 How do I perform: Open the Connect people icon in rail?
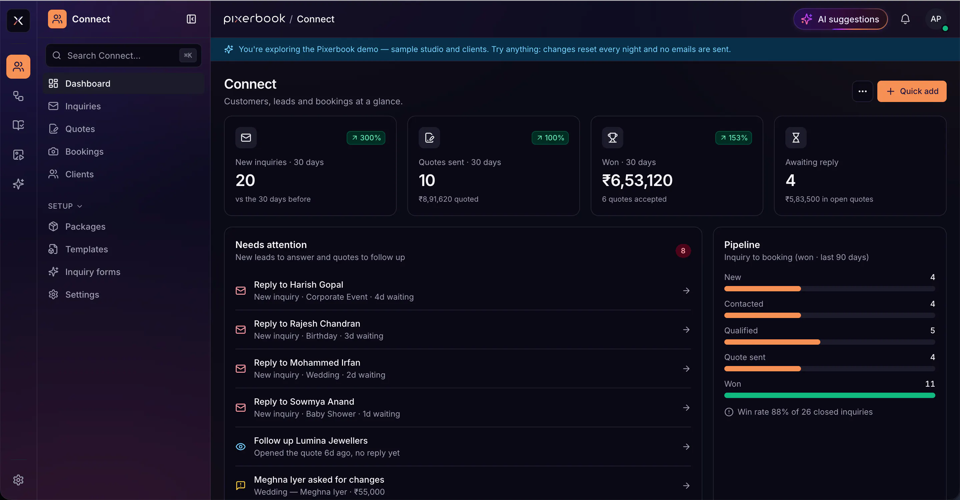click(x=18, y=67)
